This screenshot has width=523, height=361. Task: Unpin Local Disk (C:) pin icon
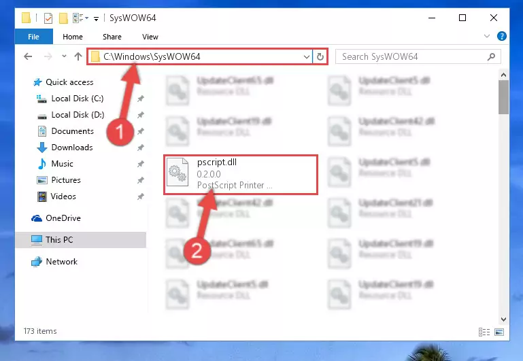(140, 99)
